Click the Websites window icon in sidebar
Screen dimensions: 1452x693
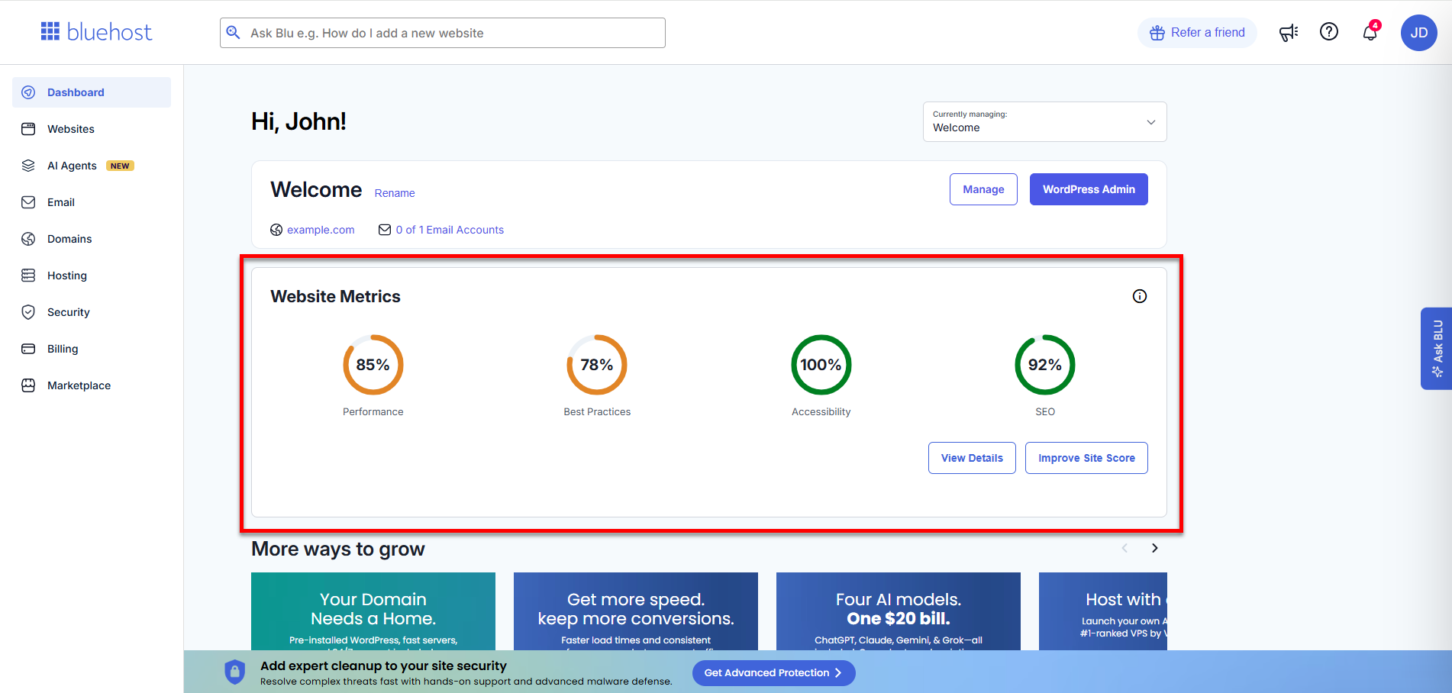[x=28, y=129]
